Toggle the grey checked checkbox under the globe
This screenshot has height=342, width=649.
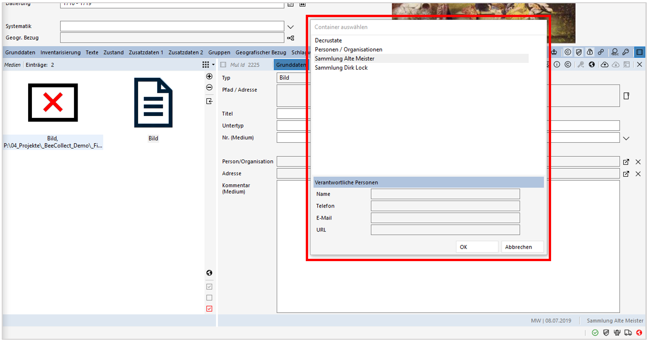209,287
